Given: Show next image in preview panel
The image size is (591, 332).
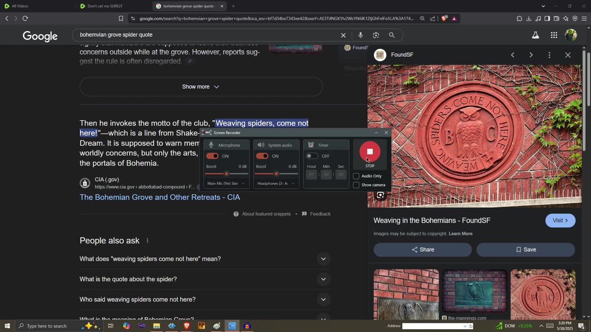Looking at the screenshot, I should click(x=531, y=55).
